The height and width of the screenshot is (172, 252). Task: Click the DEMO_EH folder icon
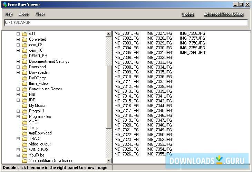[x=25, y=56]
